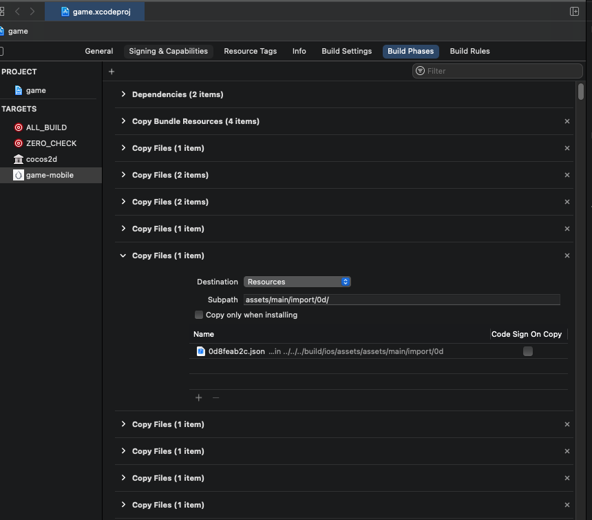Viewport: 592px width, 520px height.
Task: Toggle Code Sign On Copy for 0d8feab2c.json
Action: tap(528, 351)
